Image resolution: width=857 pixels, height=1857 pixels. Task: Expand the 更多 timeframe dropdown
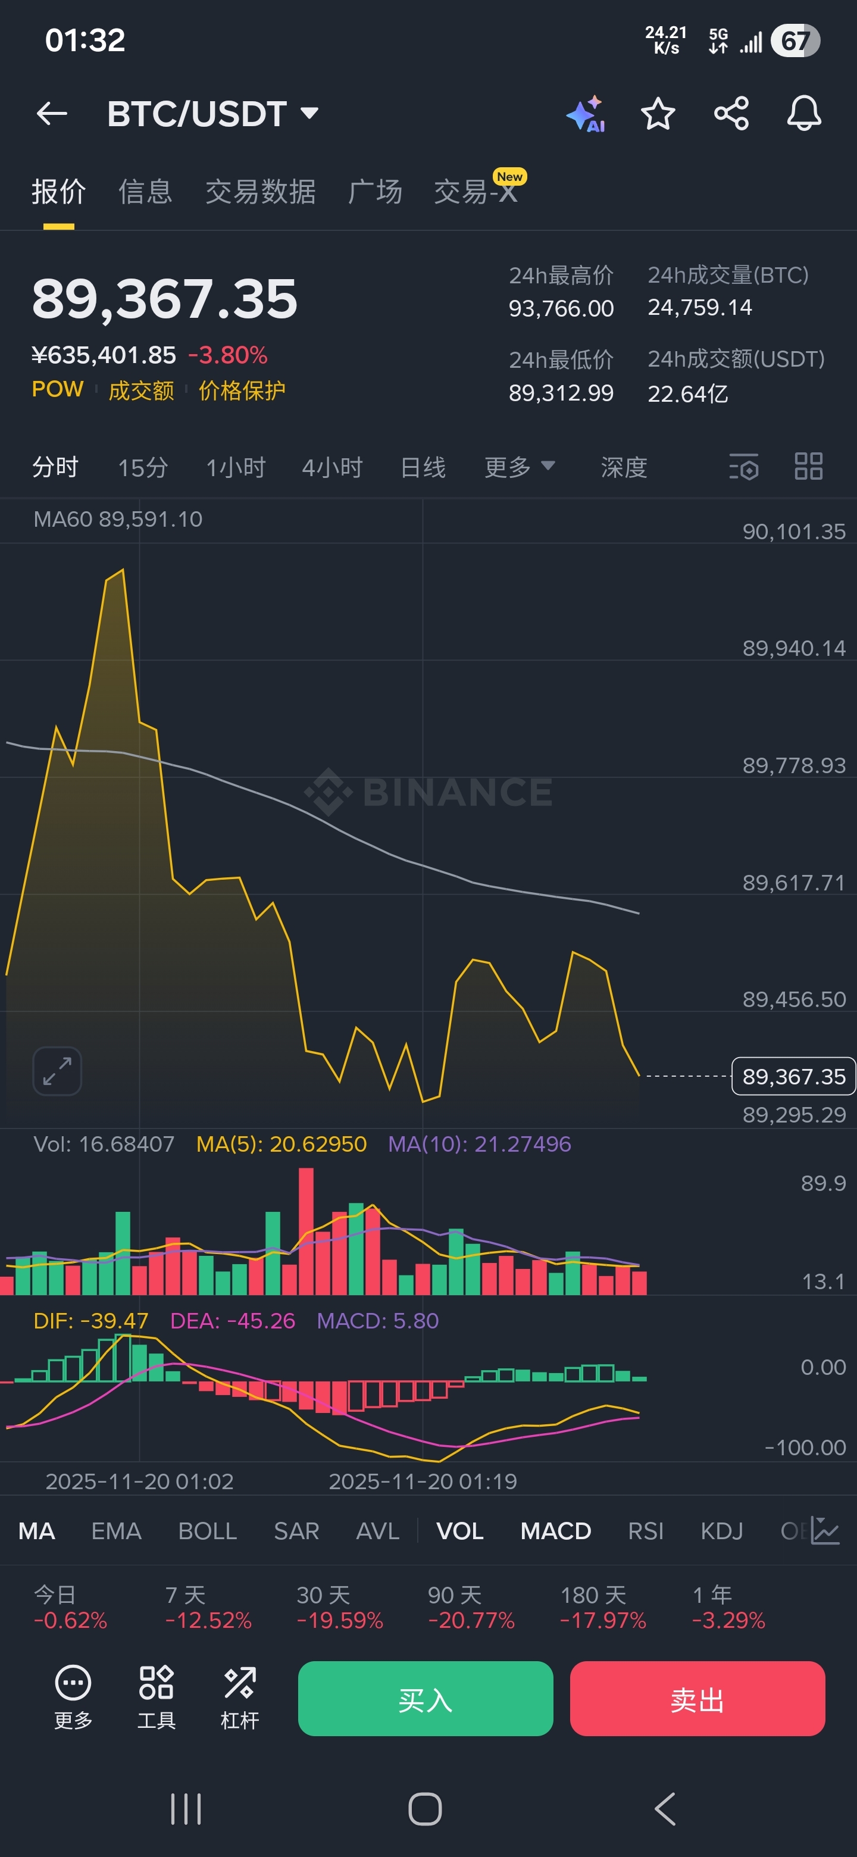click(x=519, y=467)
